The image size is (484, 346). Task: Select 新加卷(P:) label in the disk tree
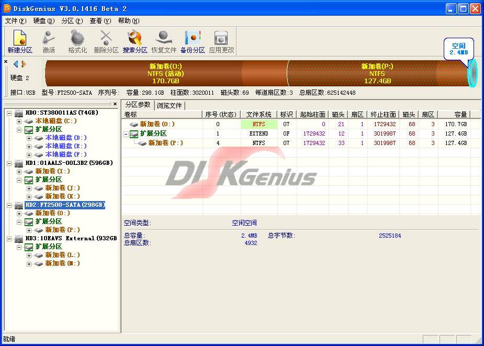click(x=63, y=230)
